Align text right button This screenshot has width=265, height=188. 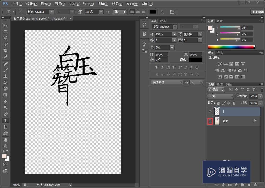tap(144, 12)
